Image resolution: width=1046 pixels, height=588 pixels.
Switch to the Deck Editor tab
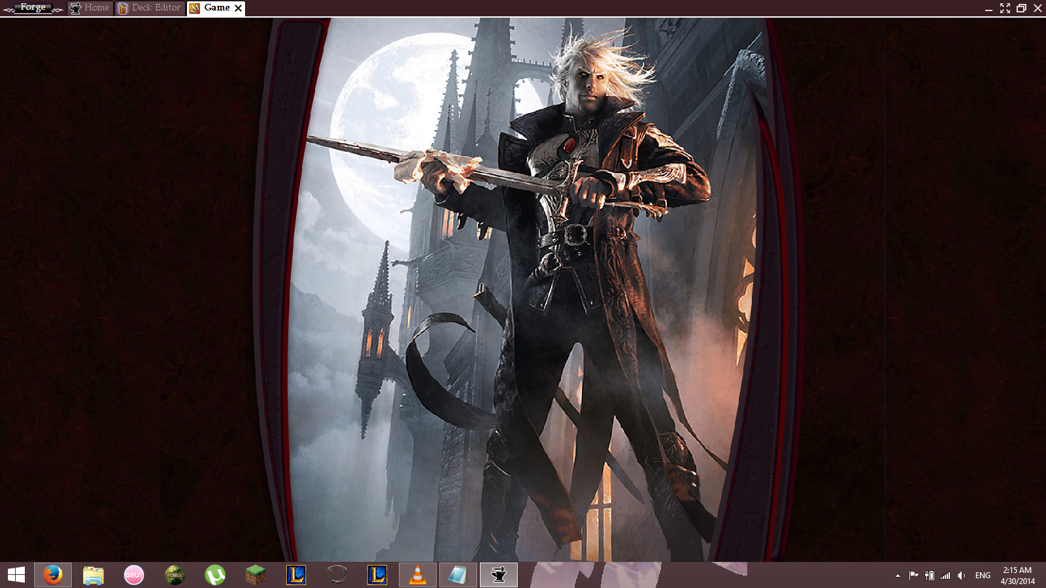tap(150, 8)
